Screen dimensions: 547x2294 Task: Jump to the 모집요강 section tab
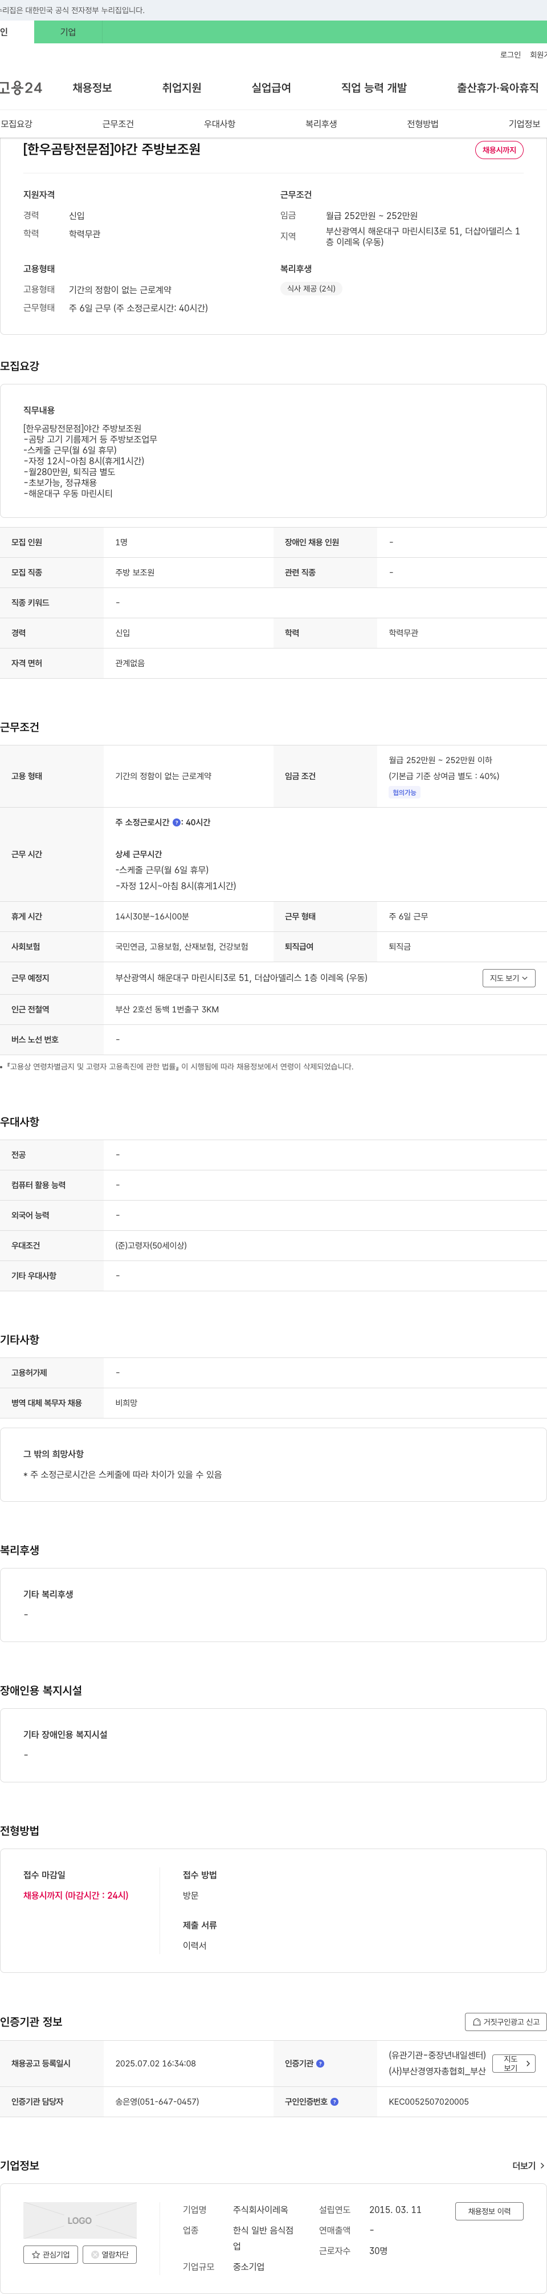coord(17,124)
